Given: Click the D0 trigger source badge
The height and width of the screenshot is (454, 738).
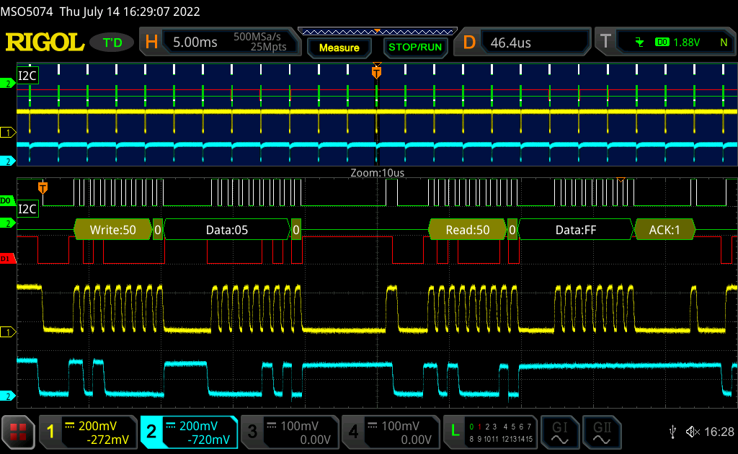Looking at the screenshot, I should (662, 43).
